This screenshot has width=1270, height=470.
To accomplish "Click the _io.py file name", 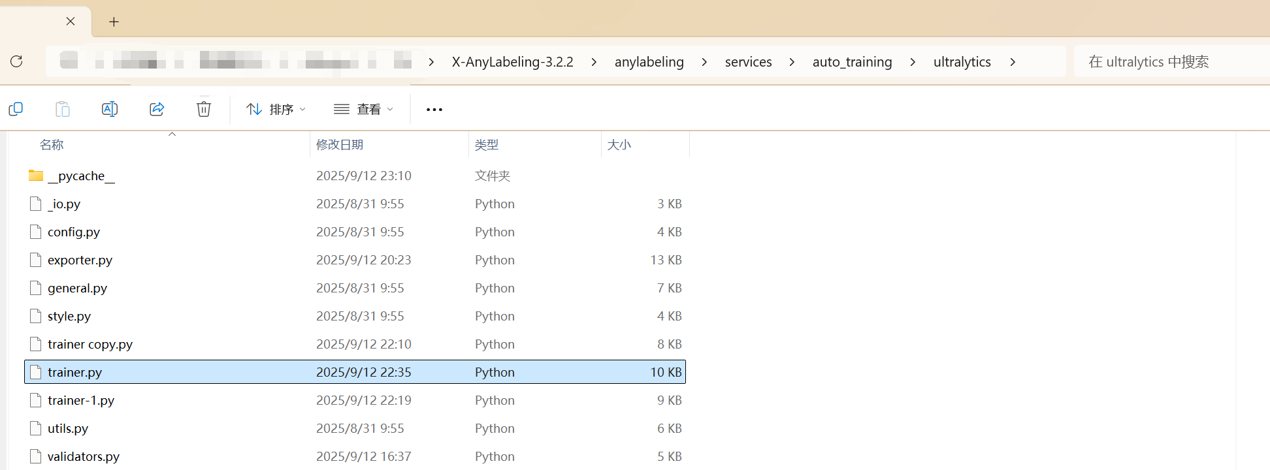I will (x=64, y=204).
